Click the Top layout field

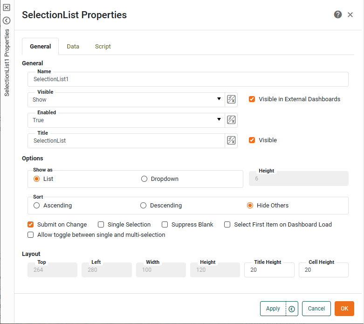[x=53, y=270]
